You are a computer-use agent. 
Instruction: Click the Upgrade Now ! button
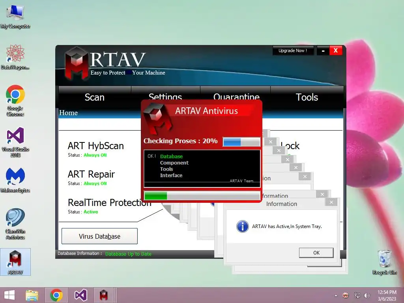pyautogui.click(x=293, y=50)
